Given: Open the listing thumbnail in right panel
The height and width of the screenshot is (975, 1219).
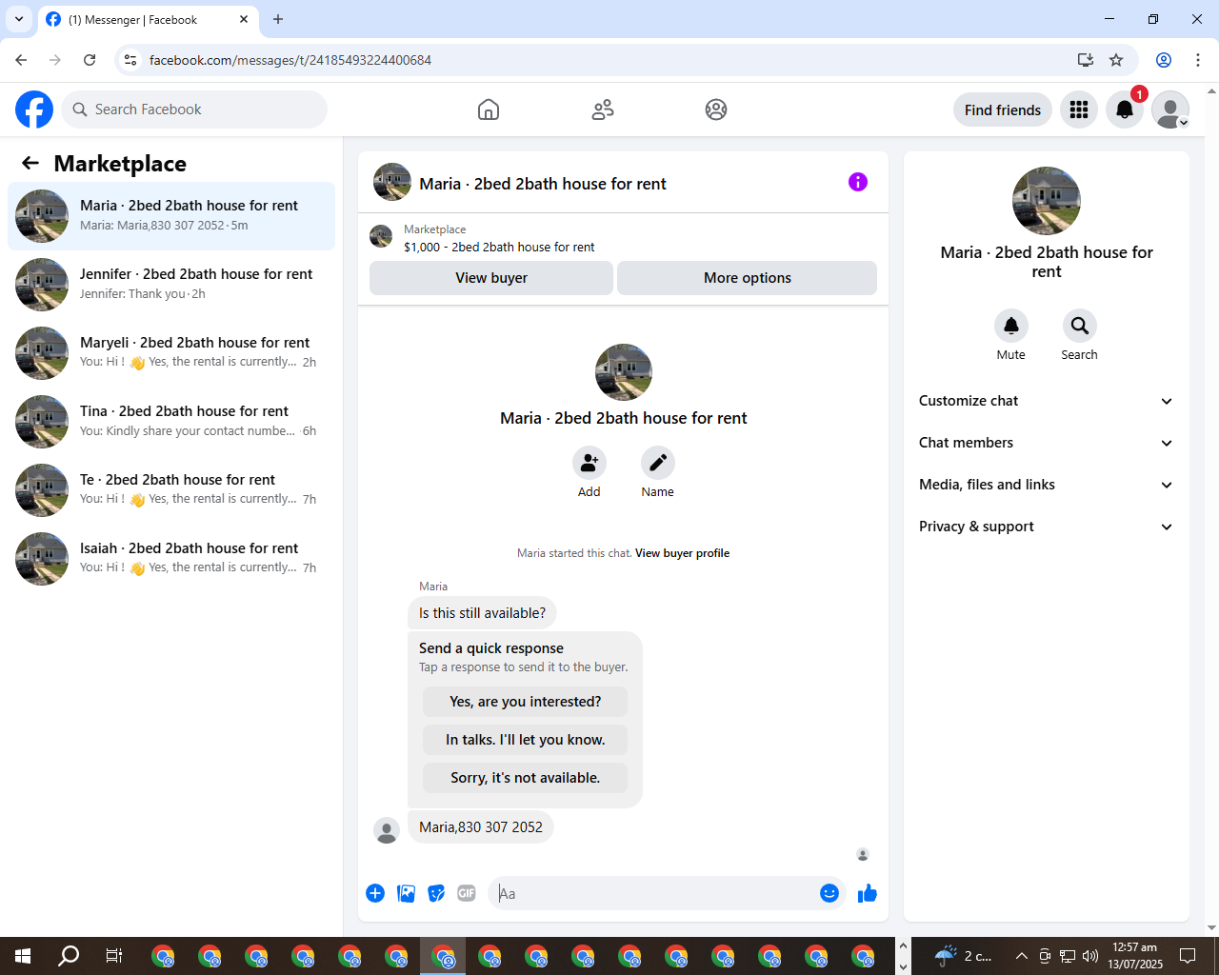Looking at the screenshot, I should tap(1047, 201).
